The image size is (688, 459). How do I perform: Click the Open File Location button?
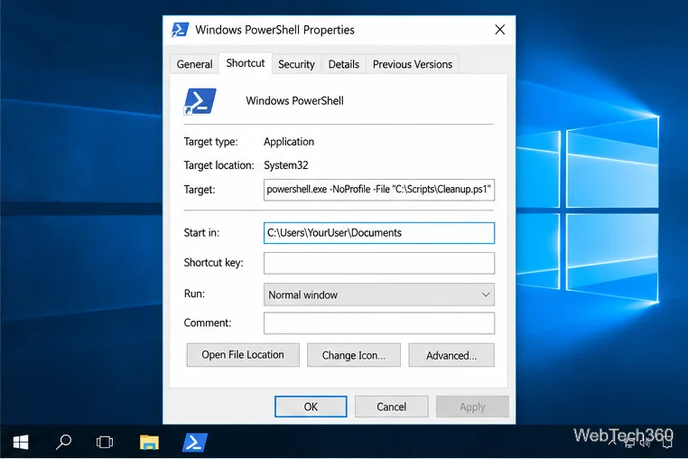coord(243,355)
